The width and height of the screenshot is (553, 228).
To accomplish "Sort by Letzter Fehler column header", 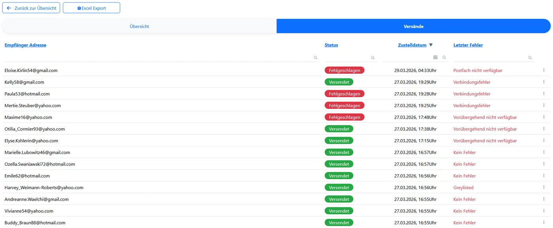I will 468,45.
